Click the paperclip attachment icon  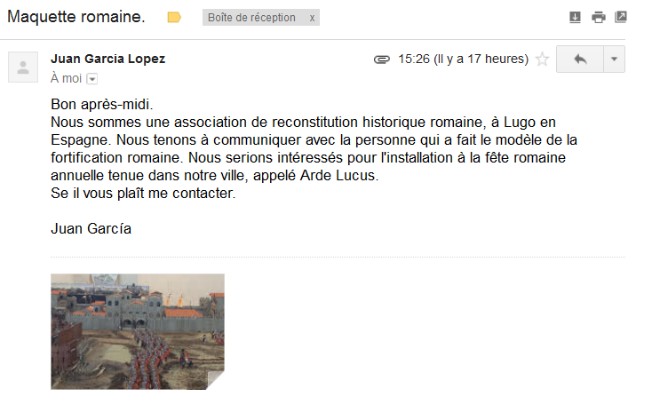[381, 60]
